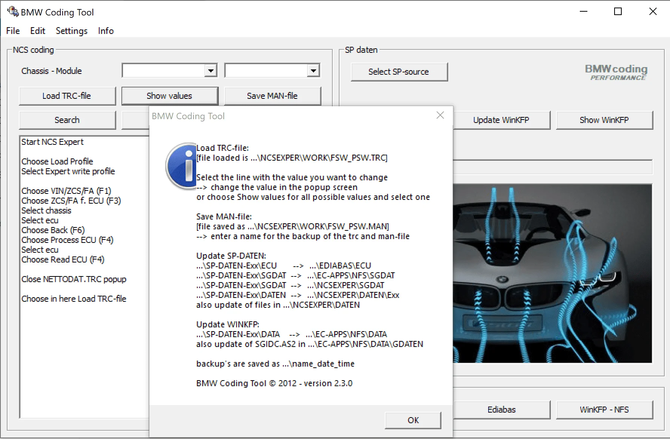Expand the Chassis dropdown arrow
The image size is (670, 439).
tap(211, 71)
